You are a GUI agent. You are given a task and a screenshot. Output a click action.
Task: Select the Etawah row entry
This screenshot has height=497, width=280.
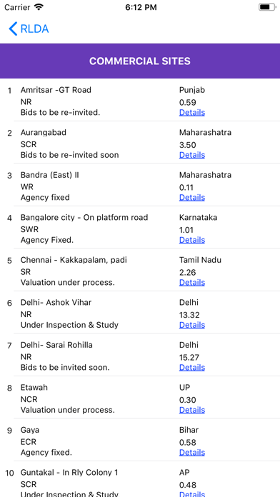[x=140, y=397]
